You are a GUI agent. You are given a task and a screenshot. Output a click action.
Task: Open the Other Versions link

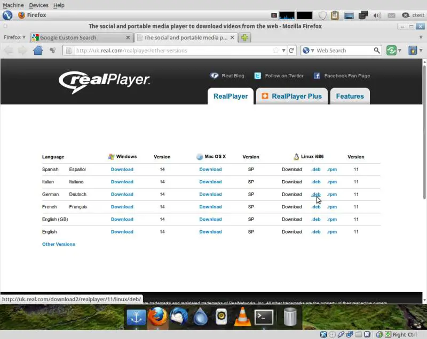pos(59,244)
